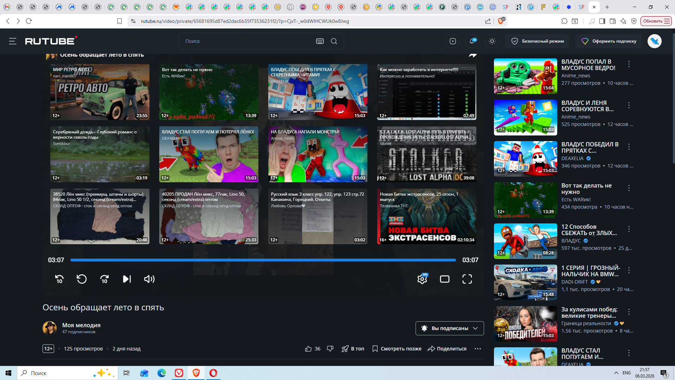675x380 pixels.
Task: Open more actions under the video
Action: (477, 349)
